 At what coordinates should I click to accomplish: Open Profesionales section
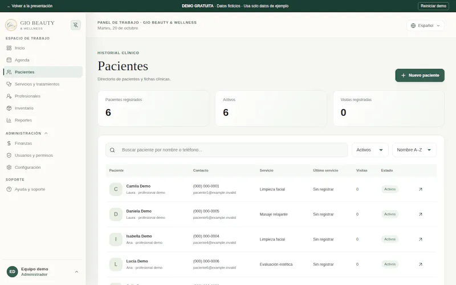pos(43,96)
